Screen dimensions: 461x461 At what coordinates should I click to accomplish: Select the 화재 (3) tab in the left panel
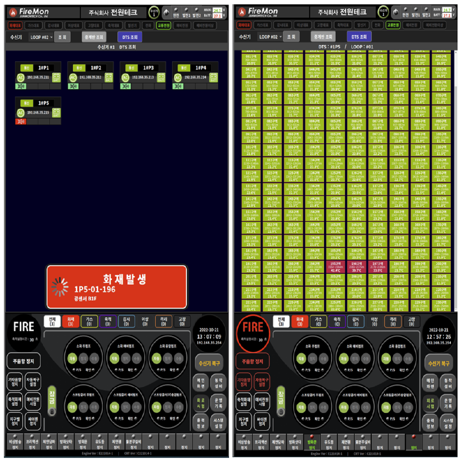click(x=71, y=321)
